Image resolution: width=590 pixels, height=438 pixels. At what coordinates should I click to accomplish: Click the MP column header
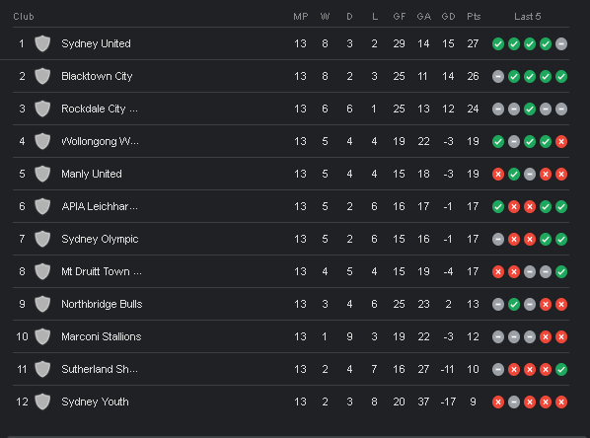(300, 17)
